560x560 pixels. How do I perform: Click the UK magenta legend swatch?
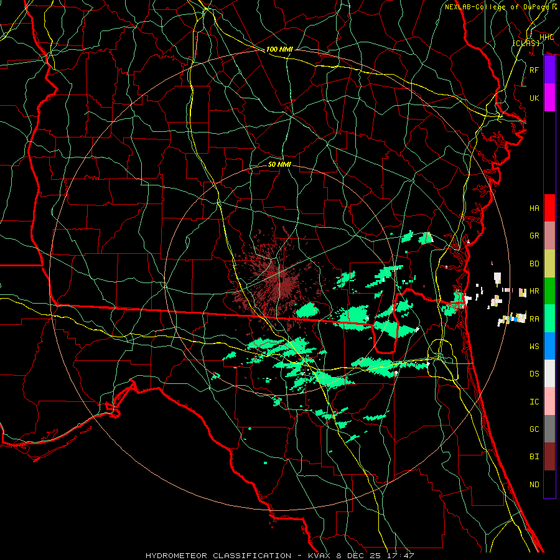pyautogui.click(x=549, y=98)
